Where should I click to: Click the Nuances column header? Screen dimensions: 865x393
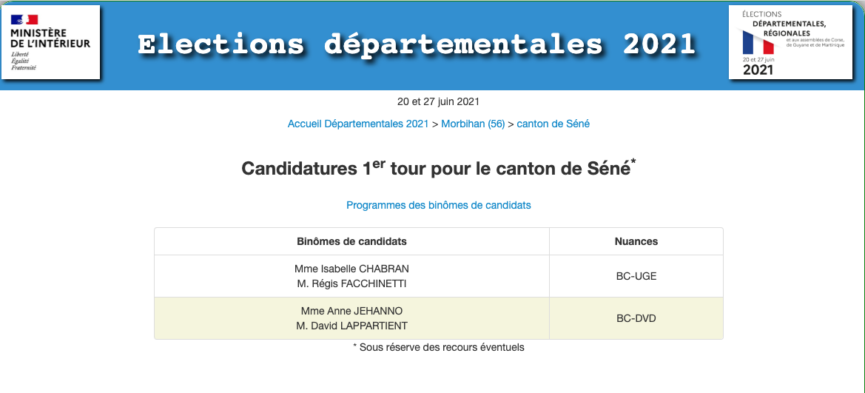(x=636, y=241)
